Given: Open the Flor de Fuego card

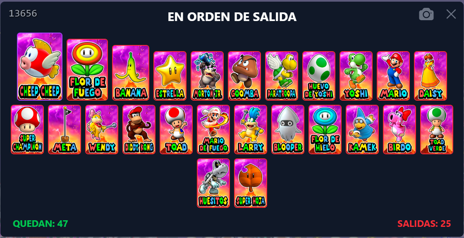Looking at the screenshot, I should pyautogui.click(x=87, y=70).
